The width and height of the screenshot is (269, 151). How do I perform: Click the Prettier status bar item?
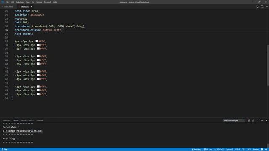256,149
